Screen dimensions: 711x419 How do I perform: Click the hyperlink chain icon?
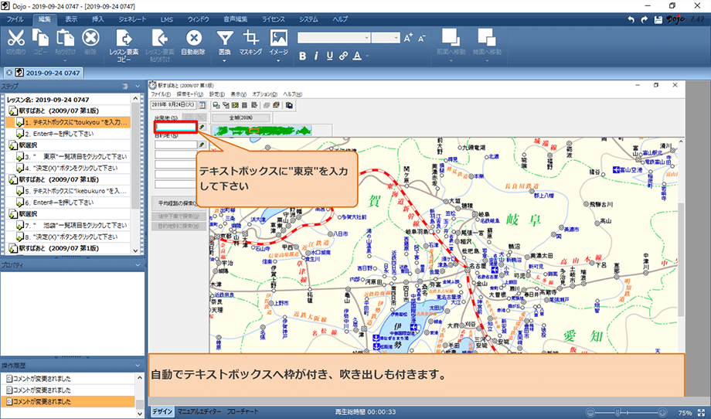tap(342, 56)
